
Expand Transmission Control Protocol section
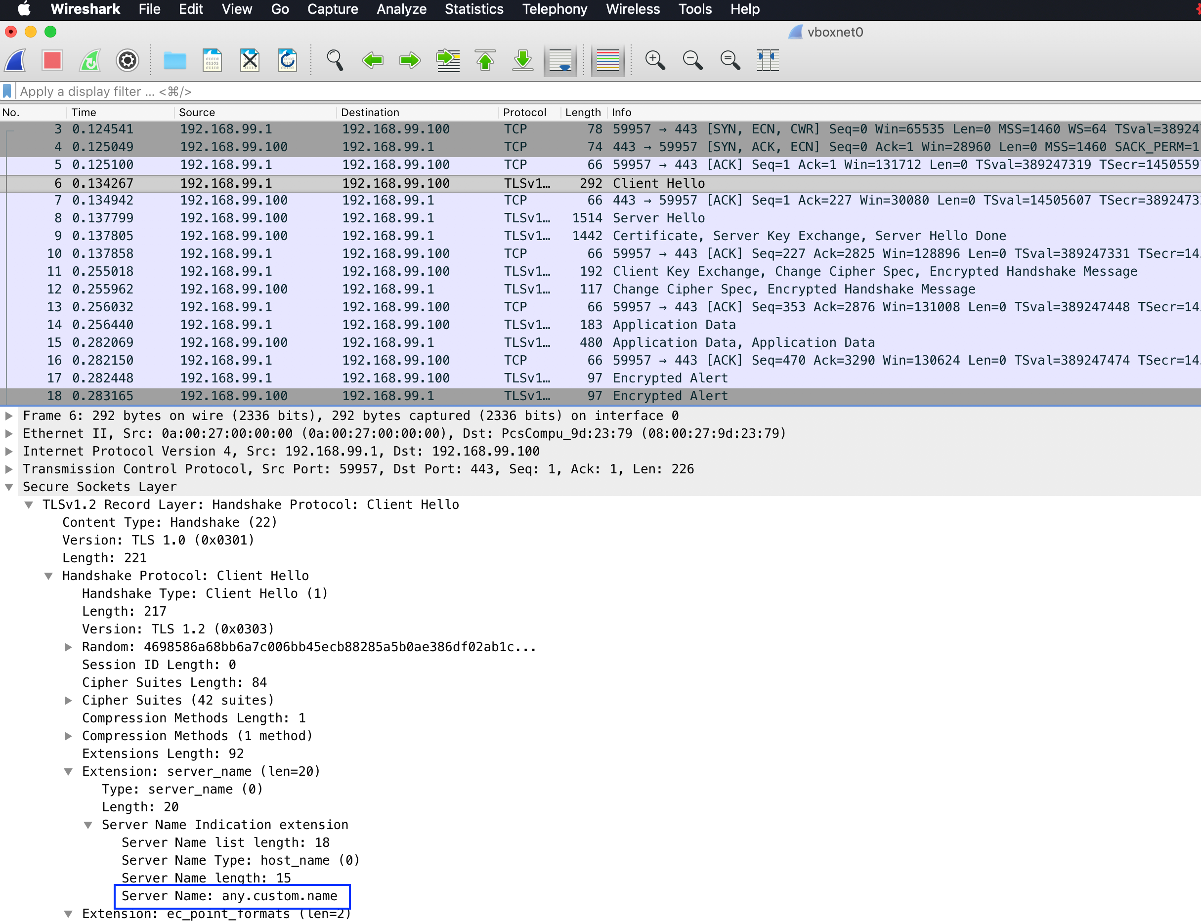[x=9, y=469]
